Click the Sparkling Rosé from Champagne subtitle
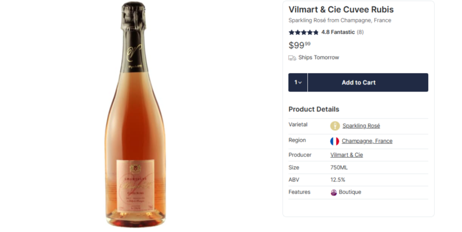Viewport: 462px width, 232px height. (340, 21)
